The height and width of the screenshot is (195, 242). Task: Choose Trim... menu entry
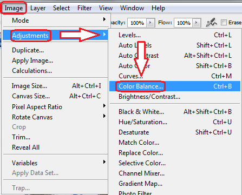tap(55, 137)
